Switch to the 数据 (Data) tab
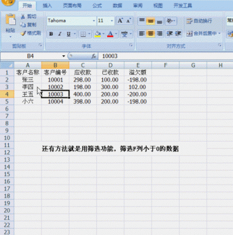The image size is (233, 235). (x=118, y=5)
